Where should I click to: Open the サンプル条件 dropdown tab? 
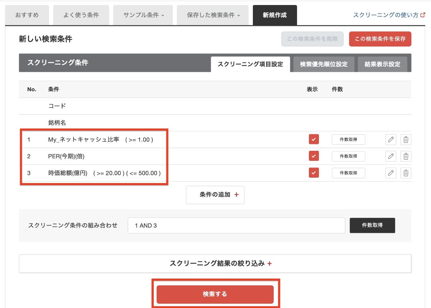[x=143, y=15]
